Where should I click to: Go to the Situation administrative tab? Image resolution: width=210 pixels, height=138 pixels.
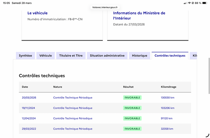pos(107,55)
